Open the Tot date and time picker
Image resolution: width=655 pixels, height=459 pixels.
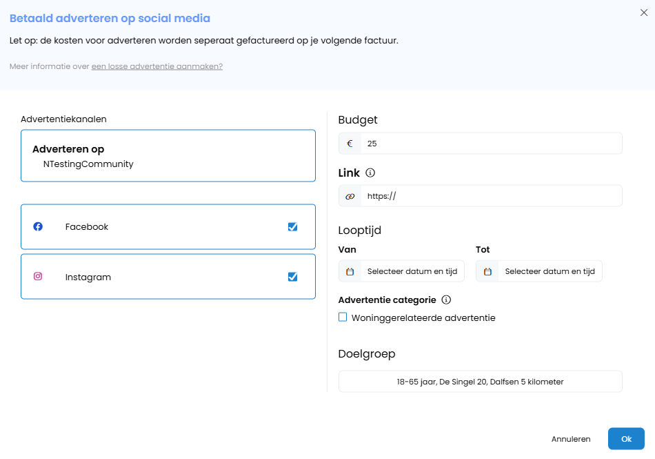point(549,272)
